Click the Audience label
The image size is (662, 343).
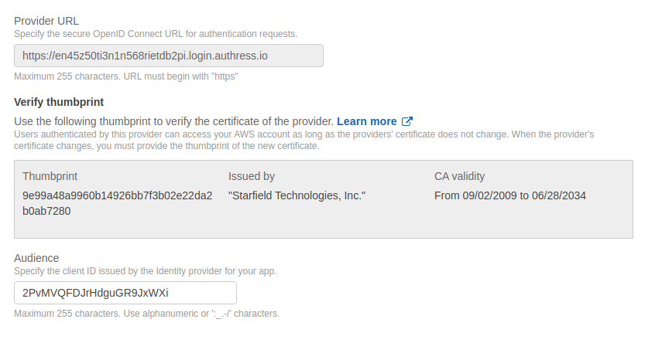[36, 258]
